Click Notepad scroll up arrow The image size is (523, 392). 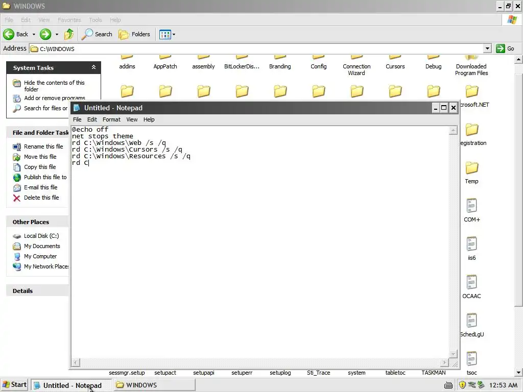point(453,130)
